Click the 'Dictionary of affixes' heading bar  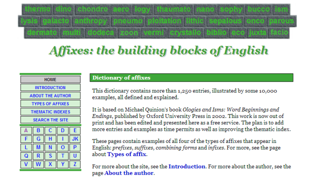click(x=191, y=78)
